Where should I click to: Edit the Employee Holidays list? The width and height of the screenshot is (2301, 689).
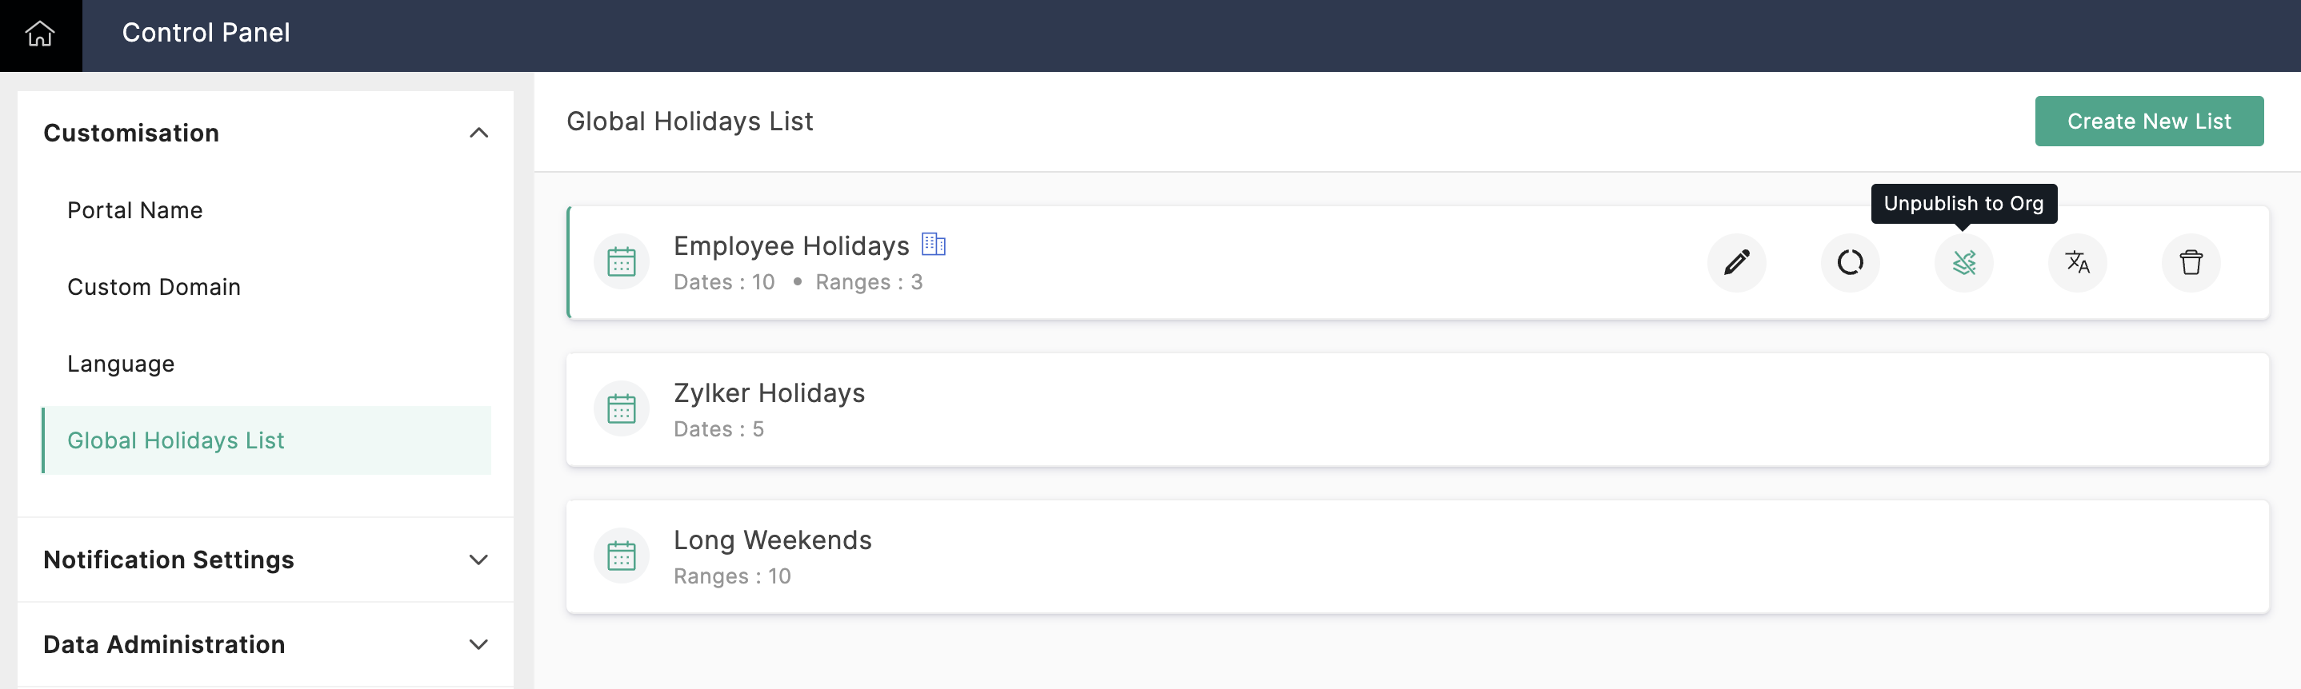pos(1735,262)
